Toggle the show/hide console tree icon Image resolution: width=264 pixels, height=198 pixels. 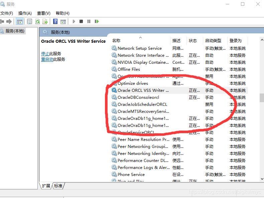(19, 21)
